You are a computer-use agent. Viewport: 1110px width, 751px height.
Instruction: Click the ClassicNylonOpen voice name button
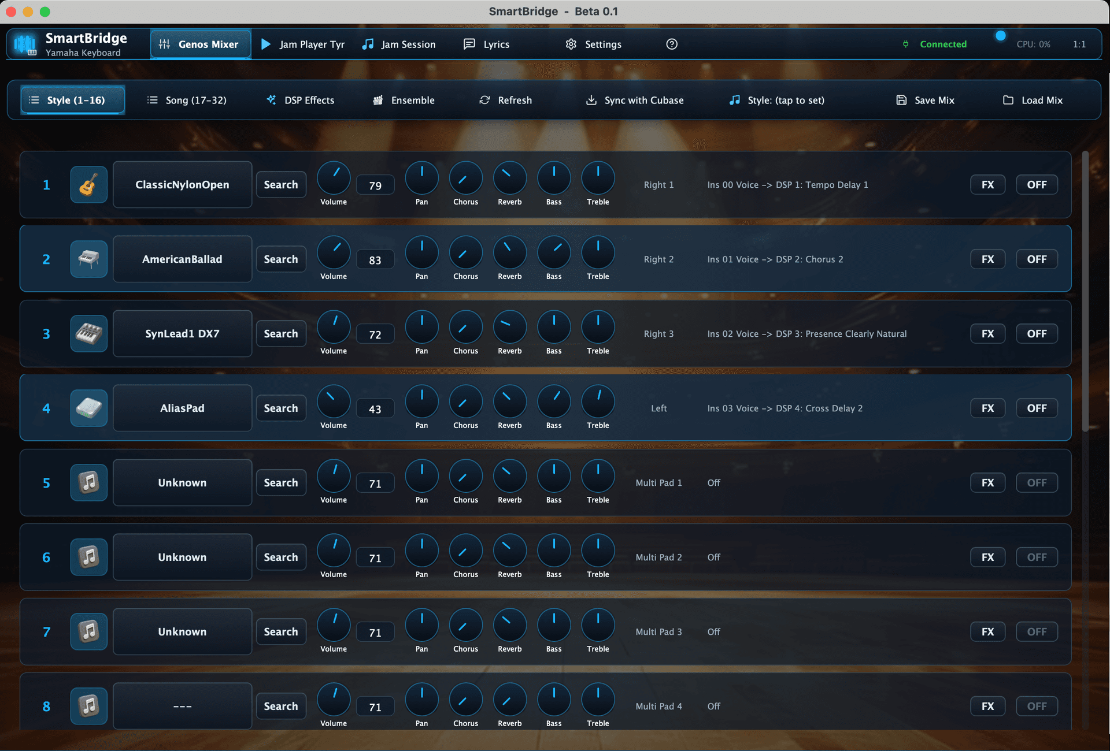click(x=182, y=185)
